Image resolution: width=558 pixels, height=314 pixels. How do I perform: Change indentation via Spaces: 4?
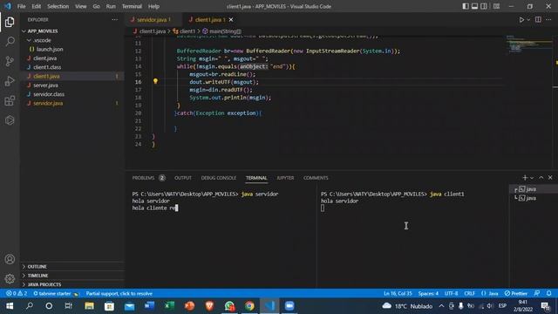pos(428,293)
